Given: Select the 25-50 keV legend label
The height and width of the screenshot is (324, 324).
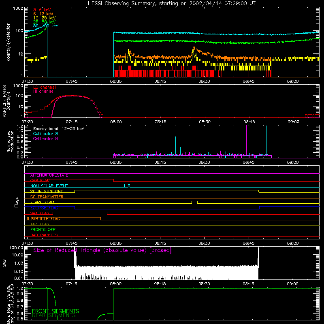Looking at the screenshot, I should tap(44, 22).
